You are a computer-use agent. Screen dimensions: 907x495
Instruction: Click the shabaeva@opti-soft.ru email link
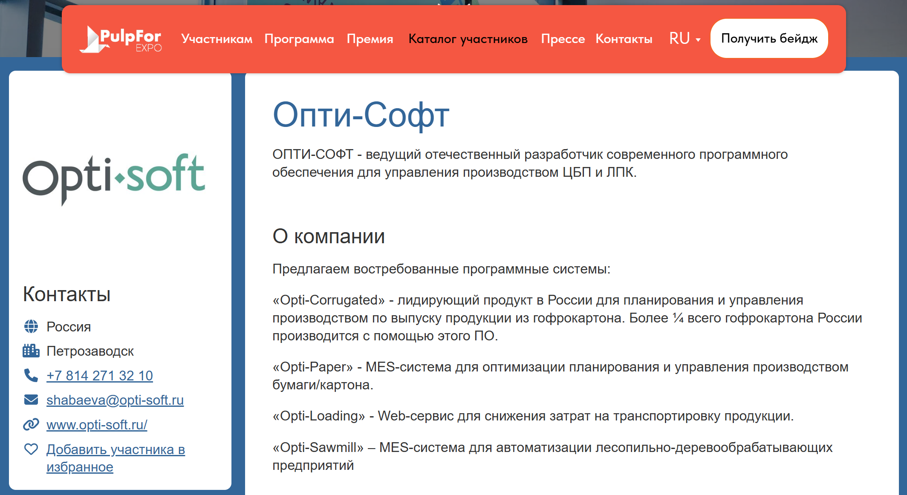115,400
